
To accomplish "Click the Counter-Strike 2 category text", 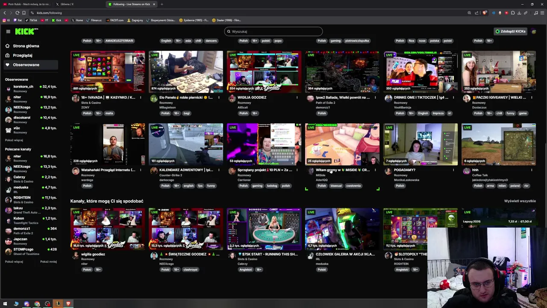I will [171, 175].
